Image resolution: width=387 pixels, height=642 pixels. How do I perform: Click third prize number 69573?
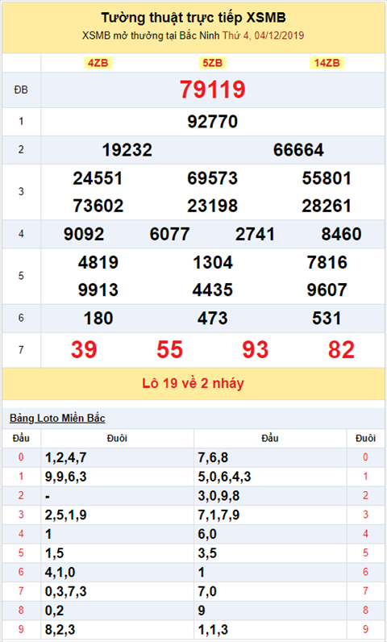212,178
